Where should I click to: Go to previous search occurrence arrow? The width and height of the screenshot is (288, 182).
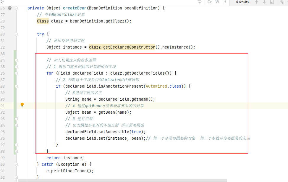257,2
